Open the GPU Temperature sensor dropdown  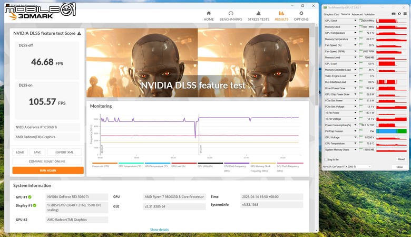(355, 33)
